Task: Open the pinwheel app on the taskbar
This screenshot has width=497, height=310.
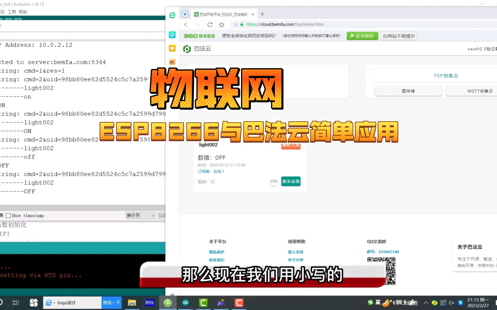Action: [x=34, y=303]
